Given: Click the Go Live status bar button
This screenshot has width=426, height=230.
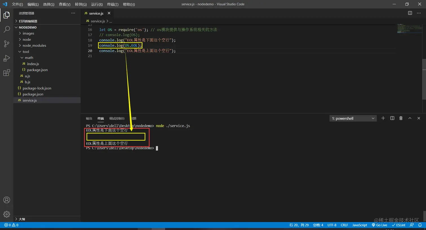Looking at the screenshot, I should (379, 225).
